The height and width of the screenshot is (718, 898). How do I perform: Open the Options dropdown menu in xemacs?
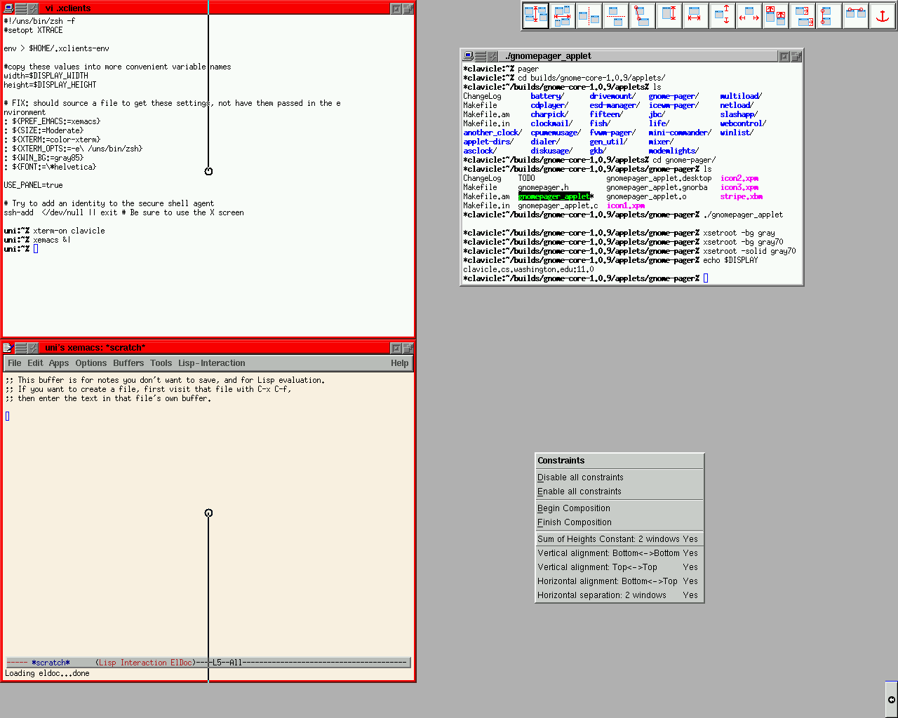pyautogui.click(x=91, y=363)
